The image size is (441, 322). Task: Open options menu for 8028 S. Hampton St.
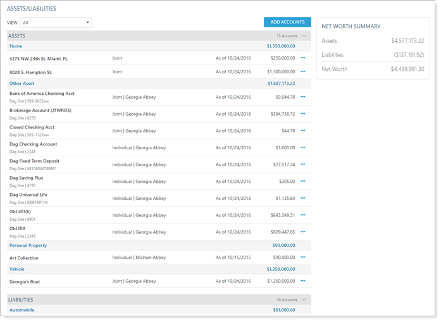pos(303,72)
